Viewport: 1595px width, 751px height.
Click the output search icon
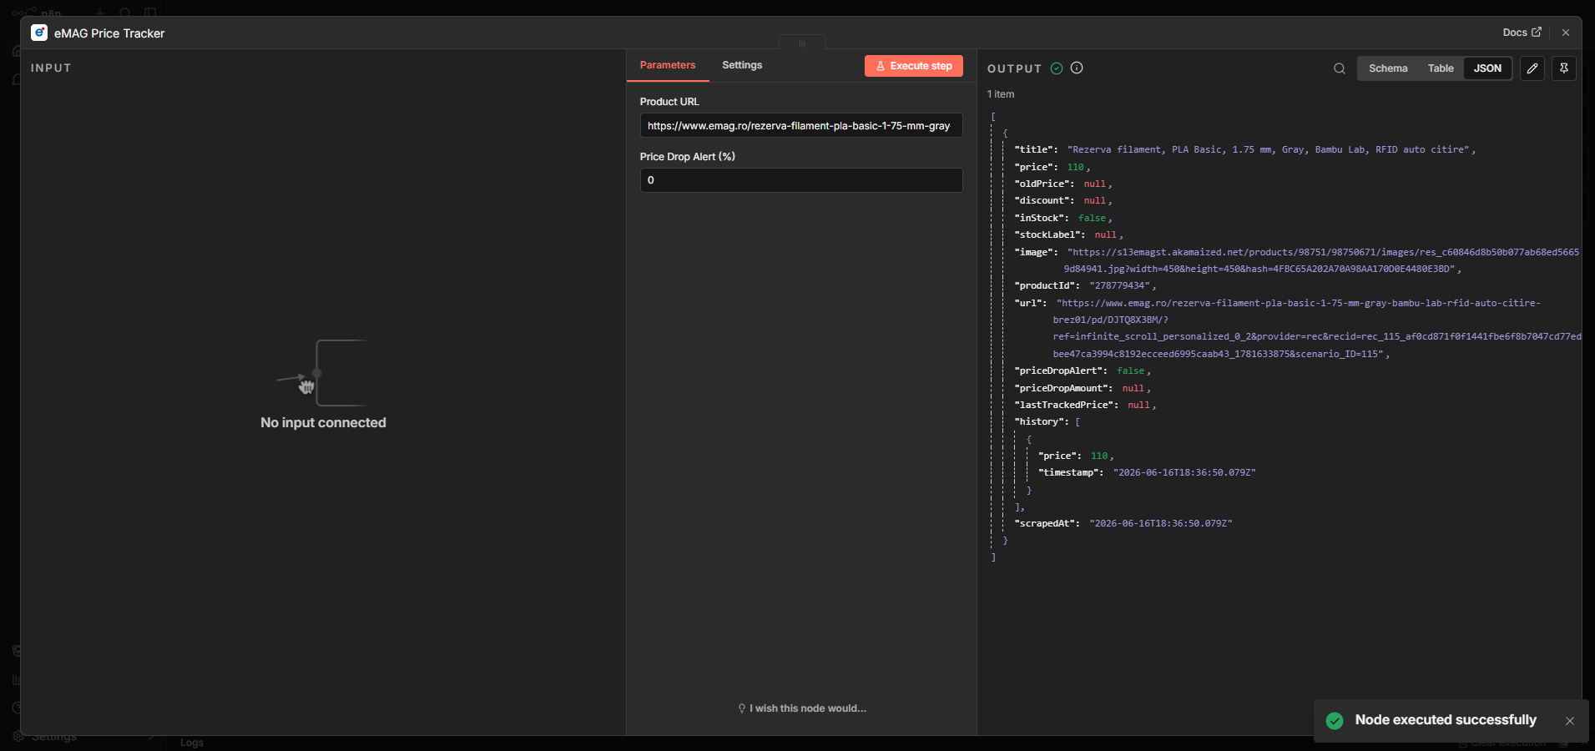click(x=1340, y=68)
